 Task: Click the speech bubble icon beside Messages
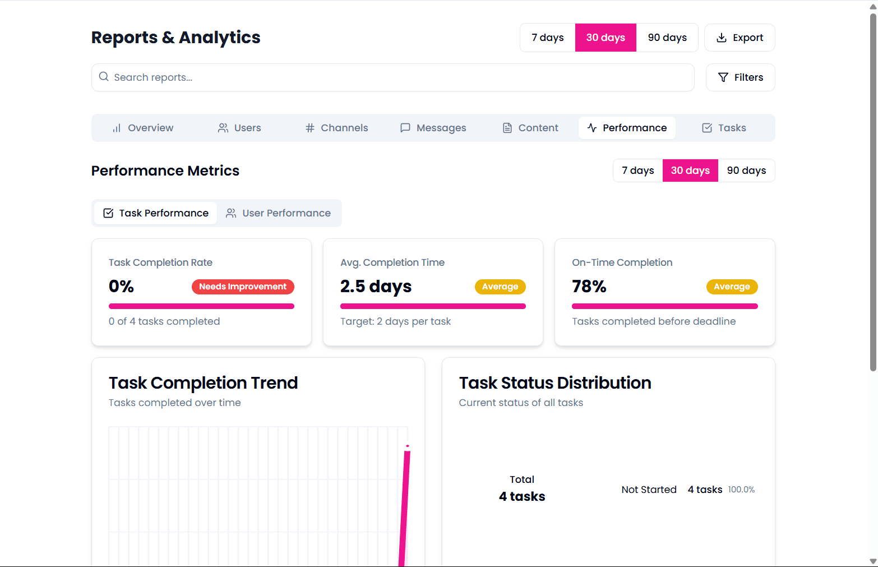pos(405,128)
